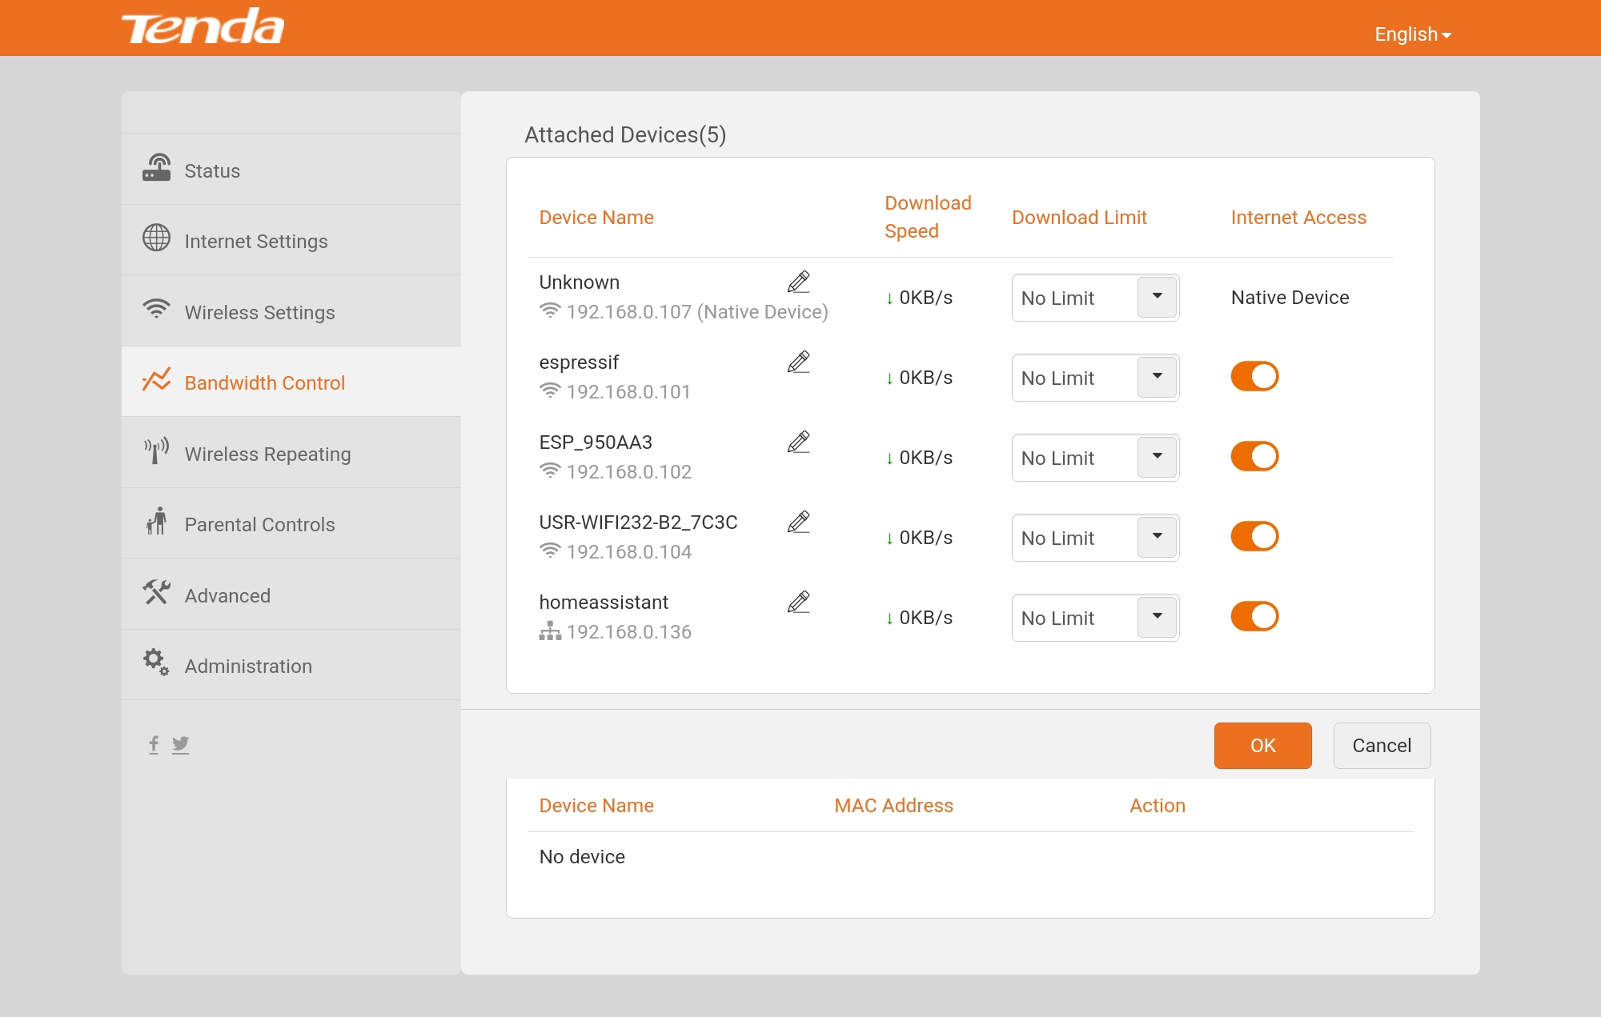Screen dimensions: 1601x1017
Task: Click pencil icon next to ESP_950AA3
Action: pos(798,442)
